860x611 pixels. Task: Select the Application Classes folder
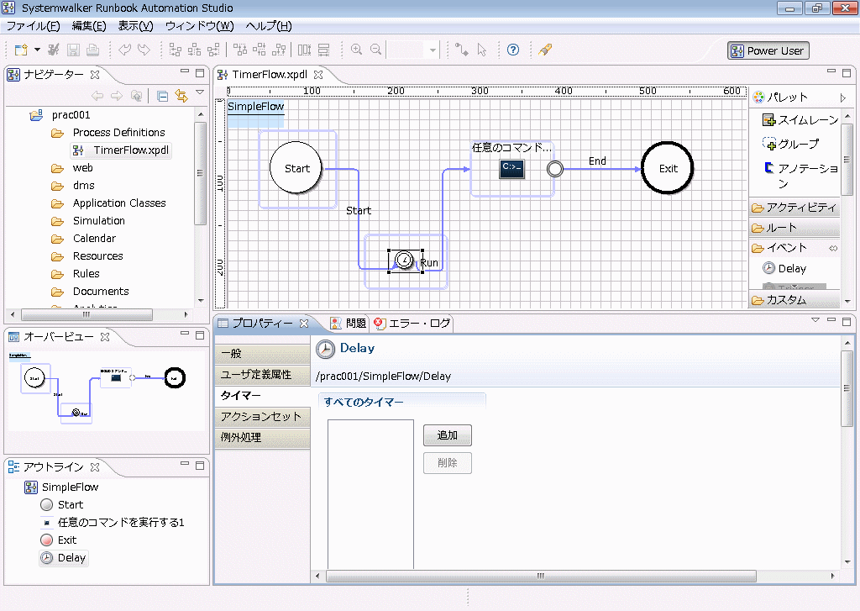tap(119, 203)
